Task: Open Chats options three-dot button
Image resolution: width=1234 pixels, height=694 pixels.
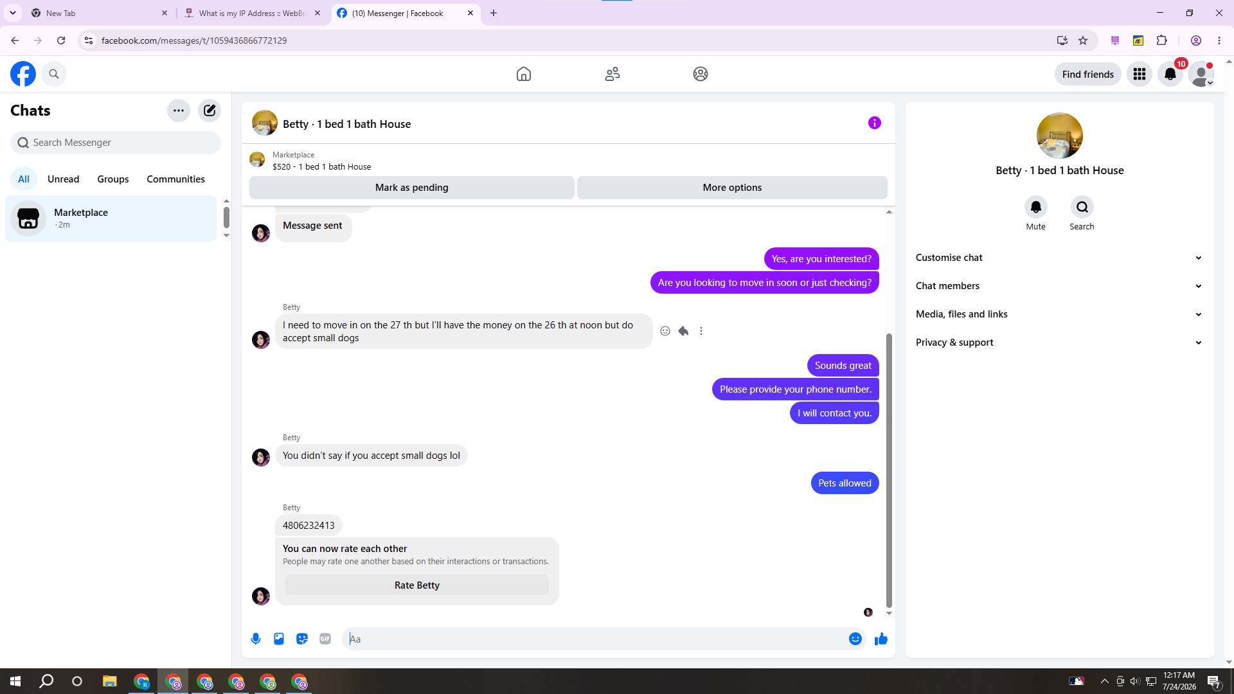Action: point(179,111)
